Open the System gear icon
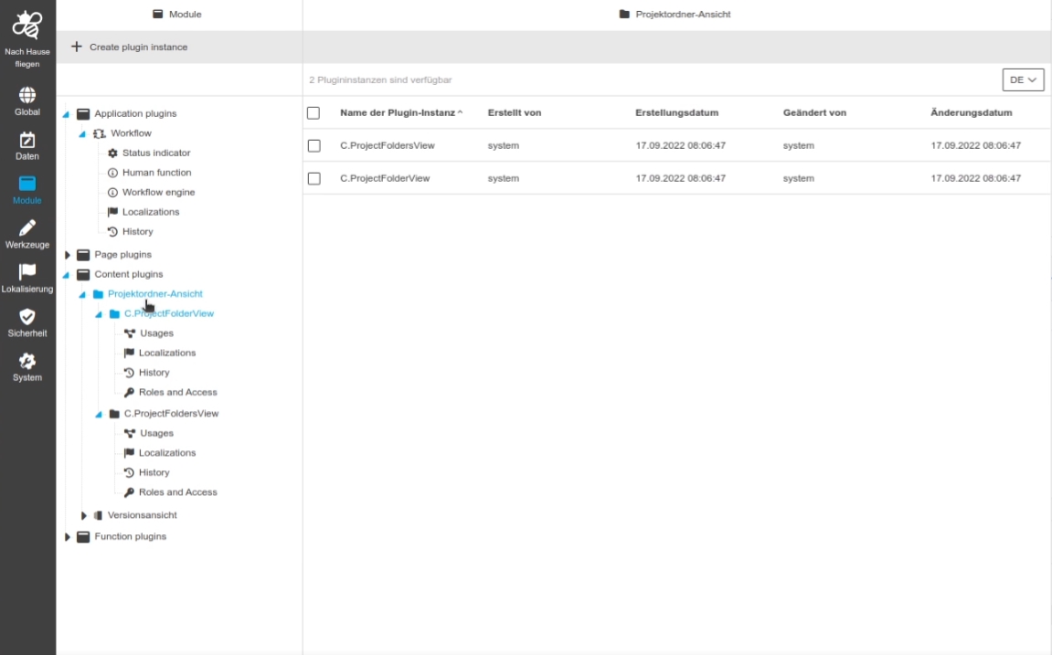Image resolution: width=1052 pixels, height=655 pixels. pyautogui.click(x=27, y=361)
